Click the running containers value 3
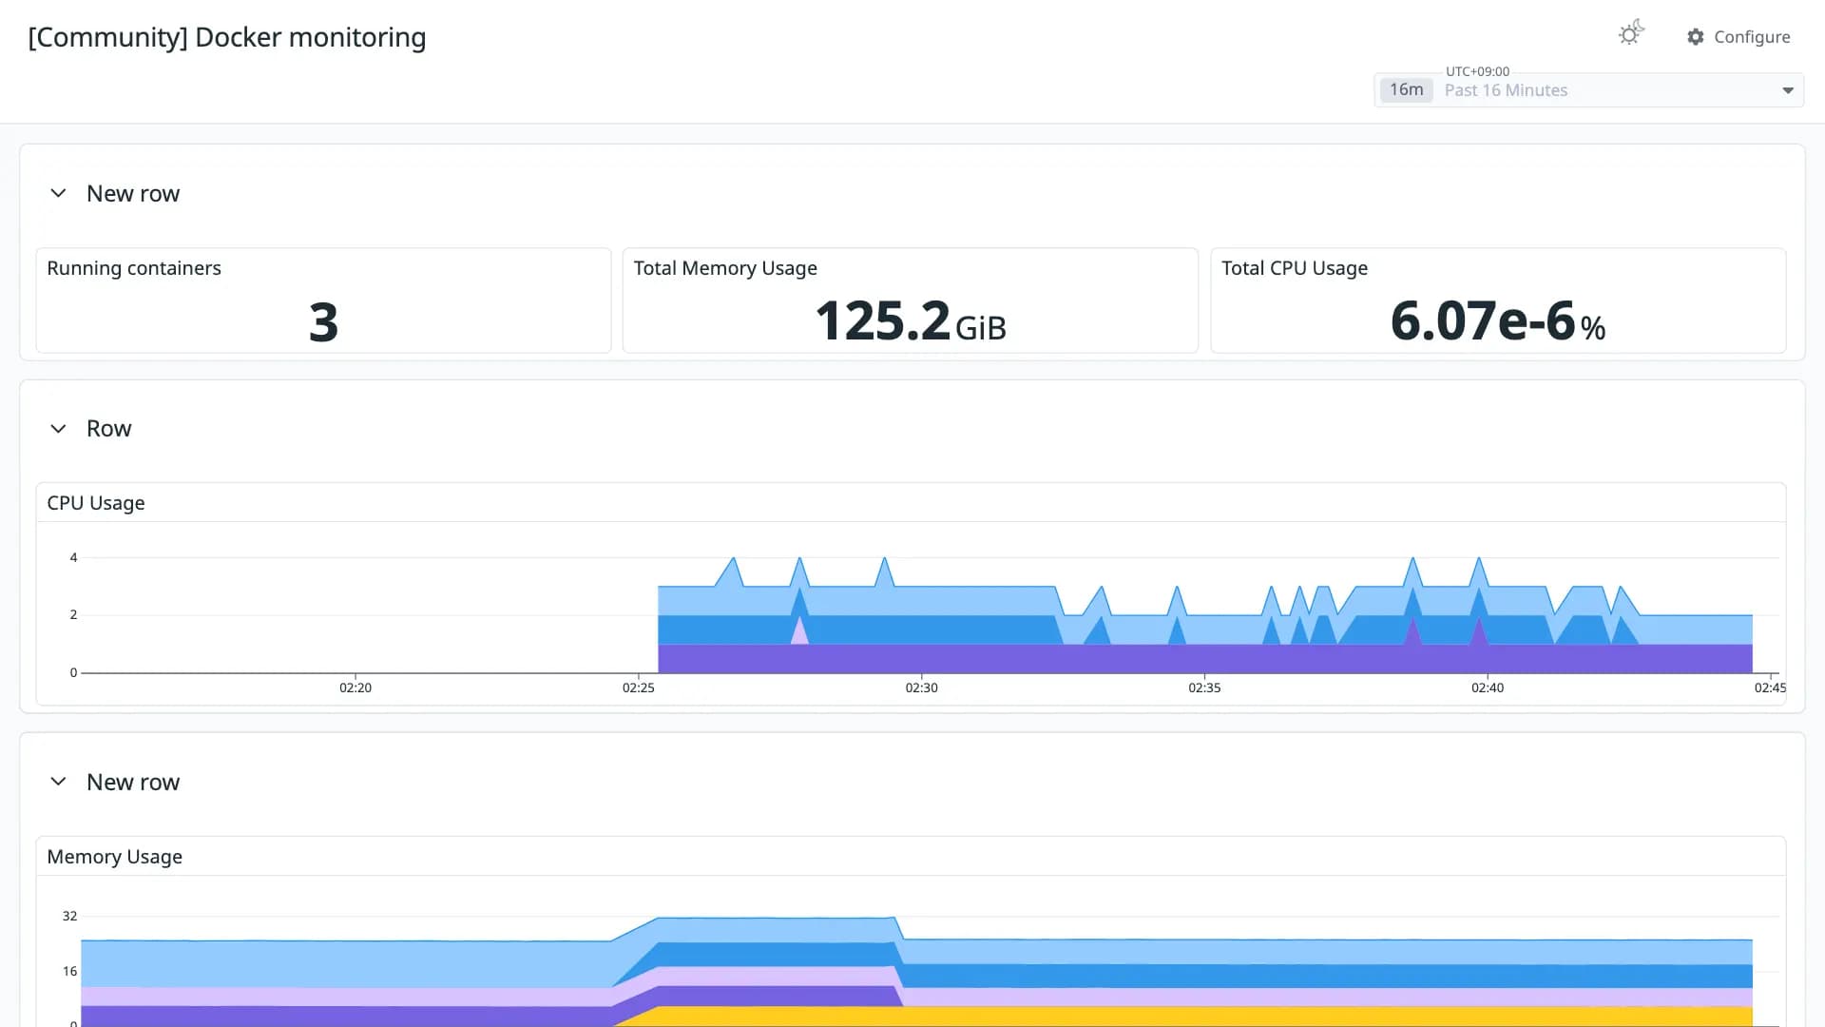This screenshot has width=1825, height=1027. coord(323,321)
